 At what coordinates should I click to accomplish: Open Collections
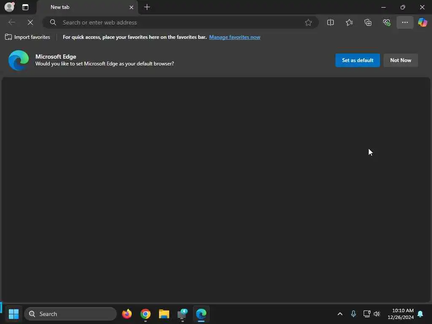click(x=368, y=22)
